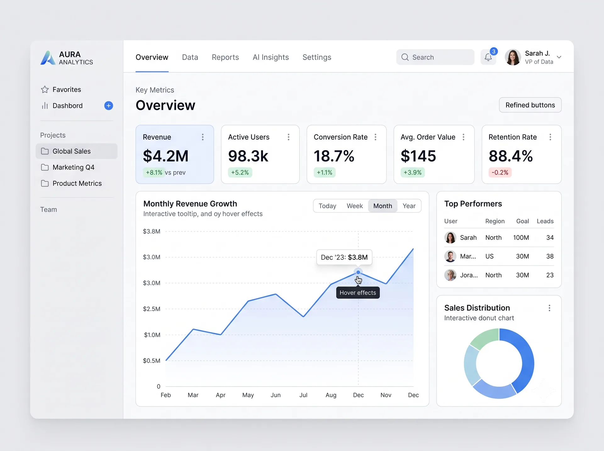Screen dimensions: 604x451
Task: Click the highlighted chart data point
Action: pyautogui.click(x=358, y=272)
